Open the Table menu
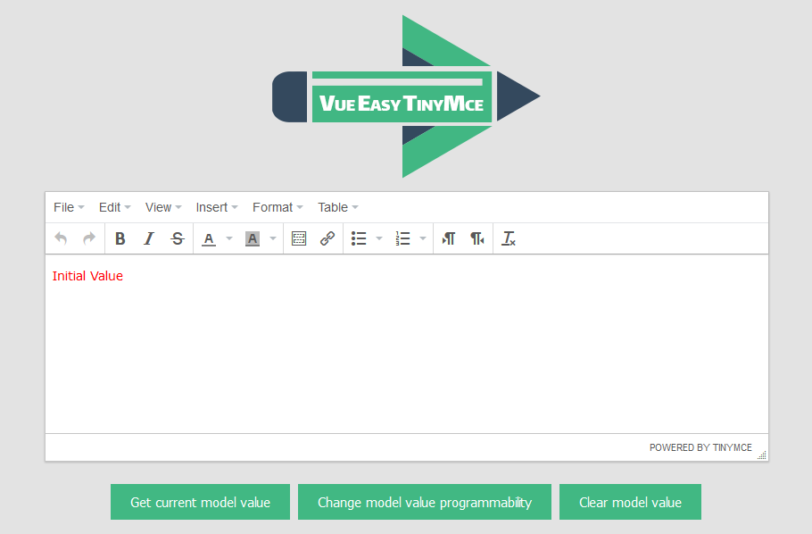 pos(337,207)
